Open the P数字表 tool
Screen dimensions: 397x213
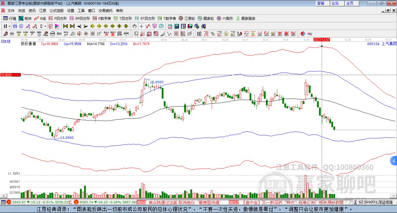[102, 19]
